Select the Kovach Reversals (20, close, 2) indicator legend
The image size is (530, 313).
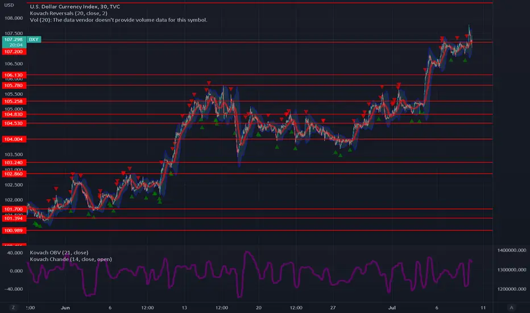click(69, 13)
